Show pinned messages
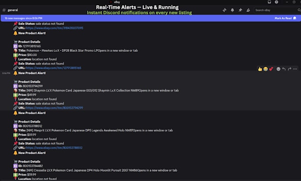The image size is (301, 181). [x=240, y=10]
